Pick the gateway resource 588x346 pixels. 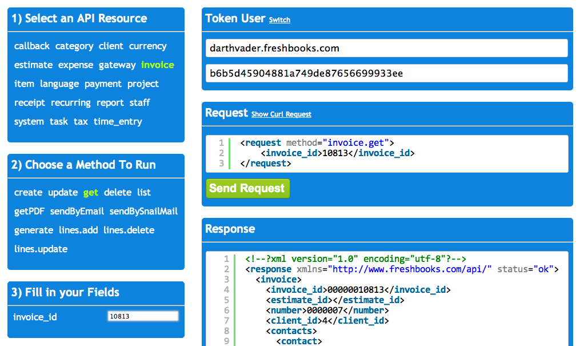coord(117,65)
